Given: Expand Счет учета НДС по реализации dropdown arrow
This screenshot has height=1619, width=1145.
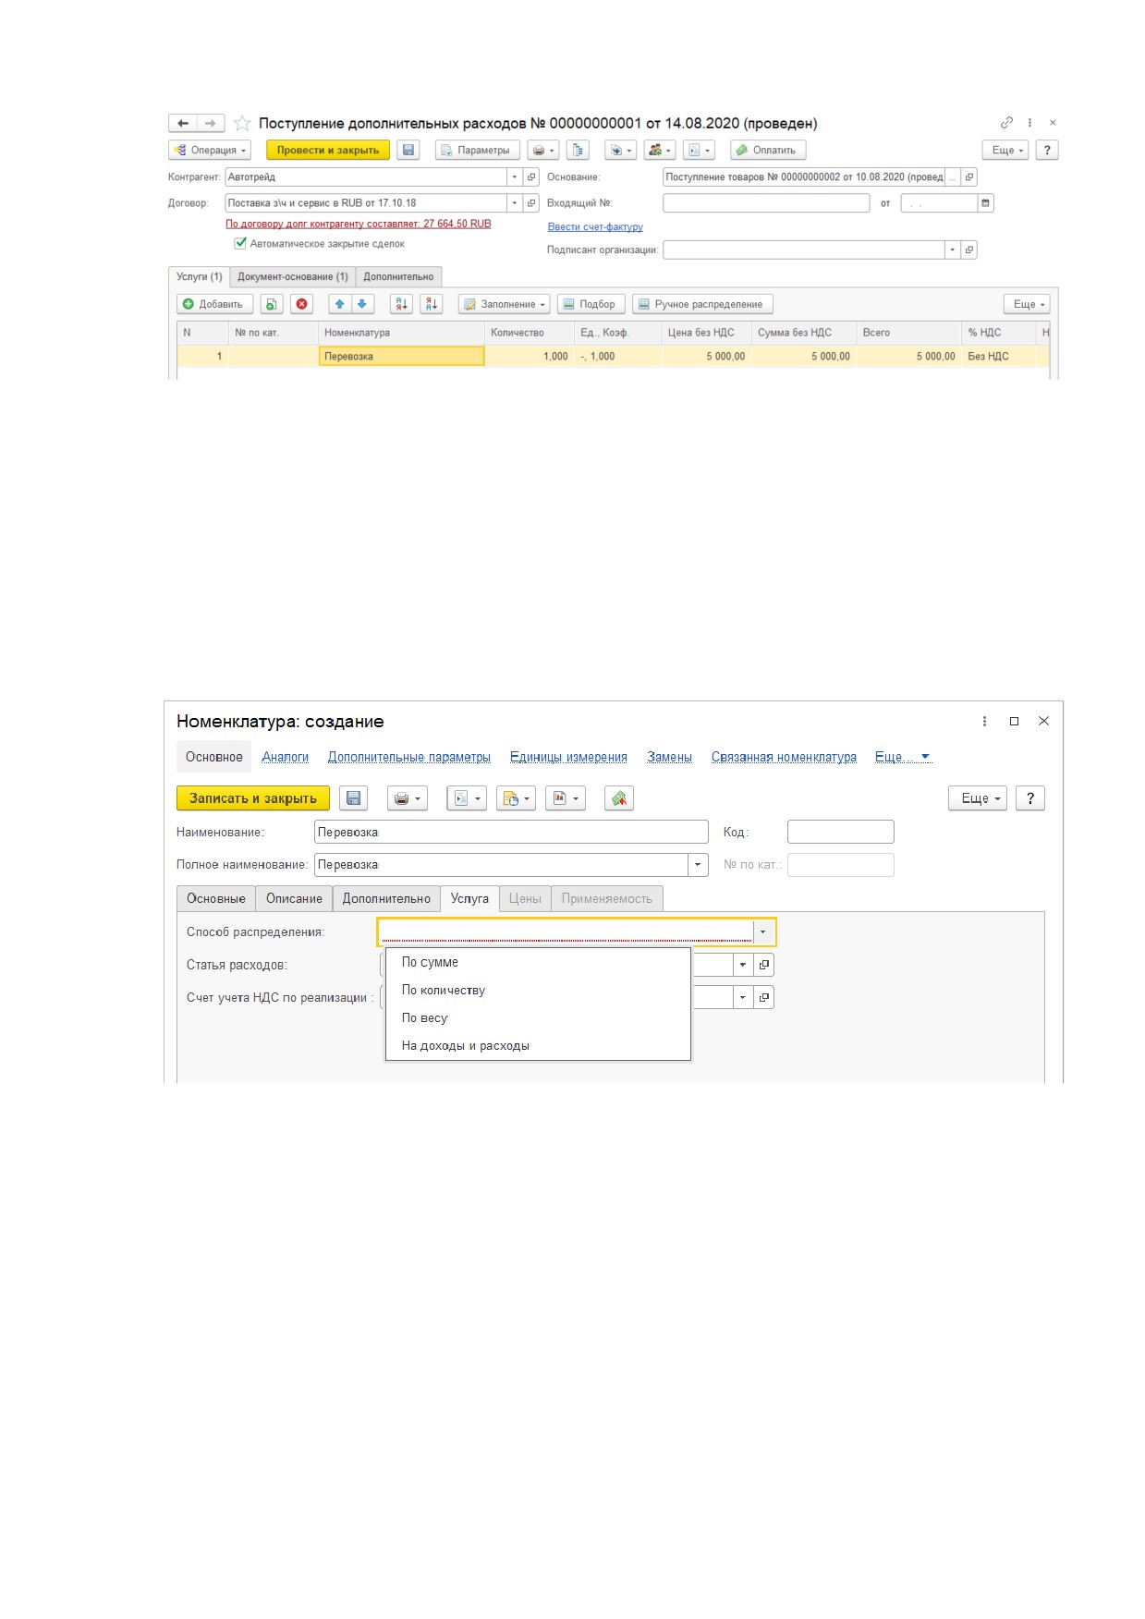Looking at the screenshot, I should point(743,998).
